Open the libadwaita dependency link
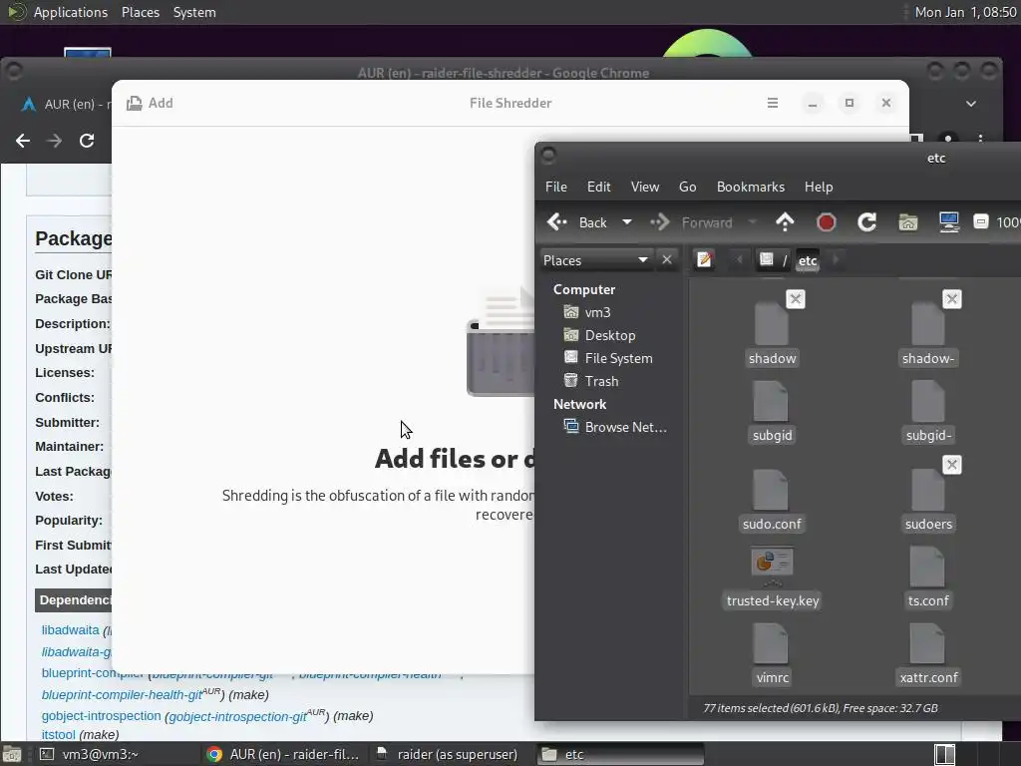 (x=71, y=630)
